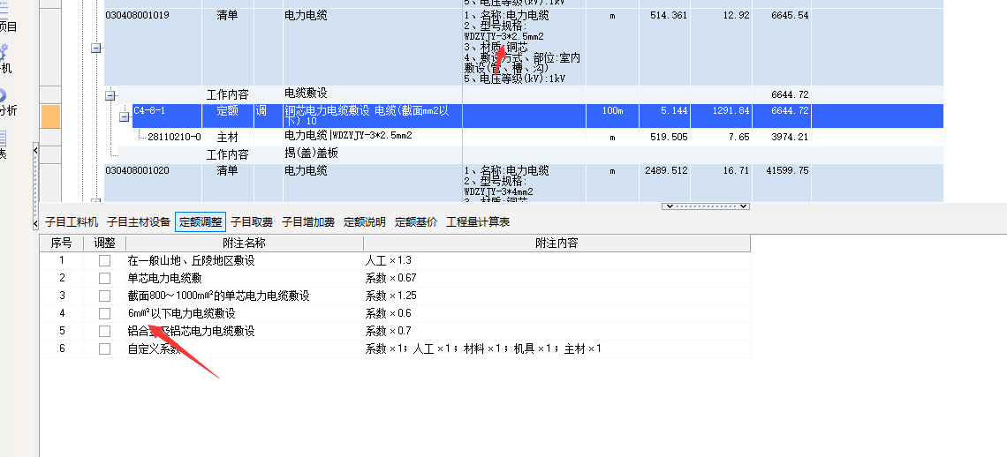This screenshot has height=457, width=1007.
Task: Click the 人工×1.3 note content cell
Action: tap(556, 261)
